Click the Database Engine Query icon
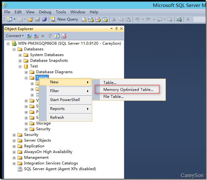The image size is (207, 180). pyautogui.click(x=84, y=19)
